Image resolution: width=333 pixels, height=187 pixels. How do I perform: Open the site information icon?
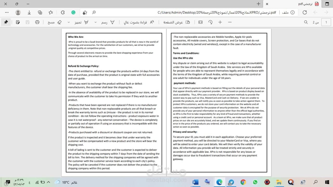[292, 12]
